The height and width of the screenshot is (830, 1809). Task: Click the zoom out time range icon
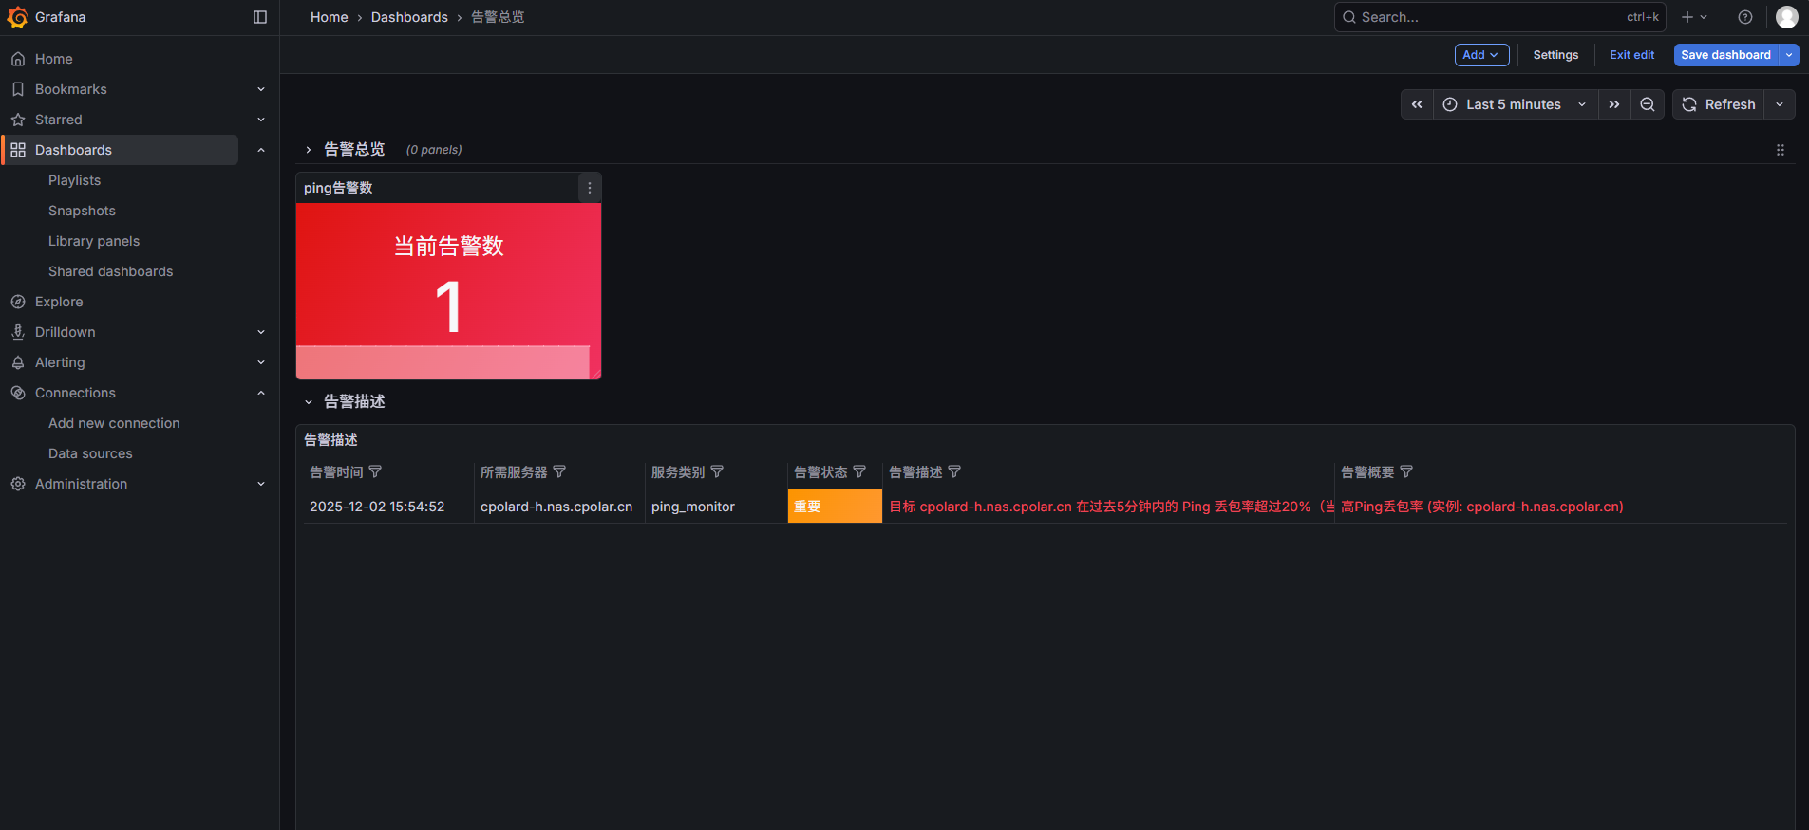click(x=1648, y=104)
